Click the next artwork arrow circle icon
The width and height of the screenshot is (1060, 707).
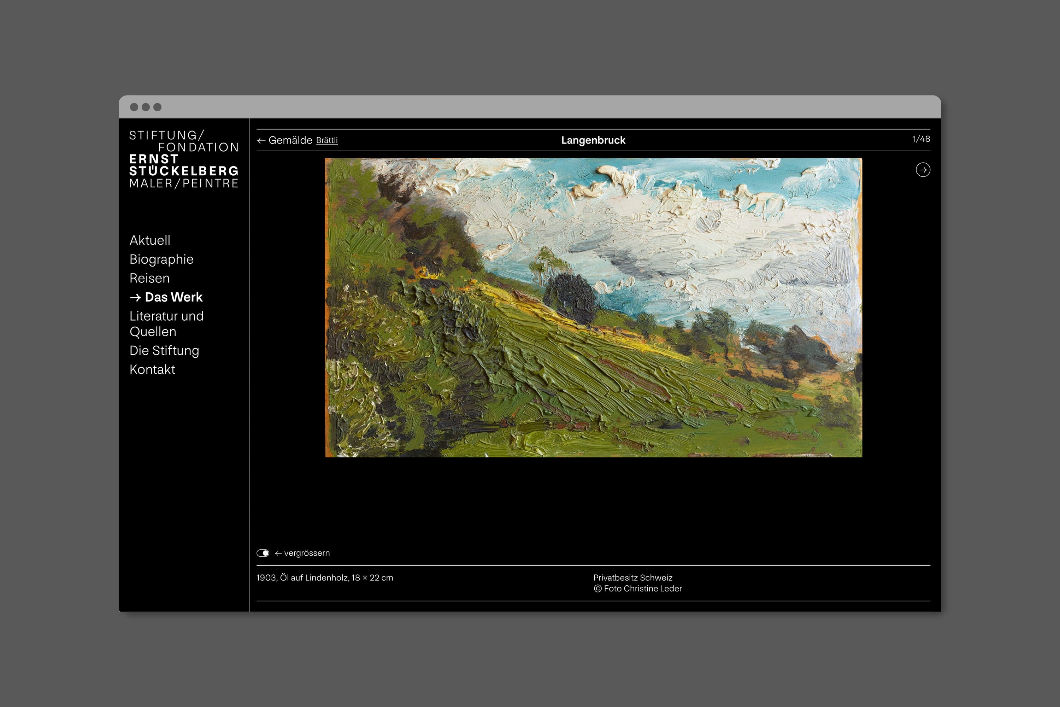(x=923, y=170)
